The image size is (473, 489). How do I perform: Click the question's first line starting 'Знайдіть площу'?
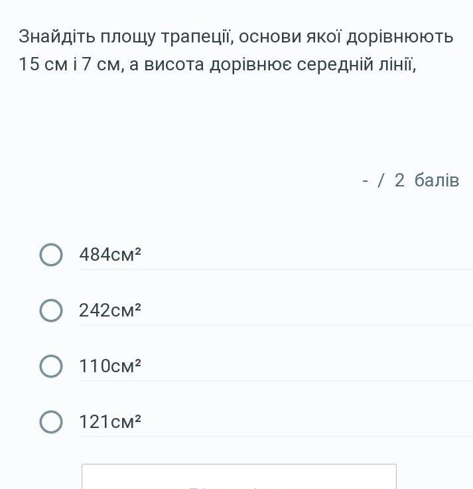[236, 37]
